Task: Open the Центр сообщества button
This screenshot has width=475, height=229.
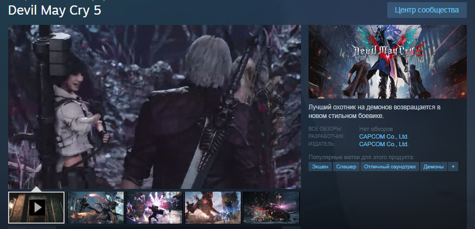Action: pos(427,10)
